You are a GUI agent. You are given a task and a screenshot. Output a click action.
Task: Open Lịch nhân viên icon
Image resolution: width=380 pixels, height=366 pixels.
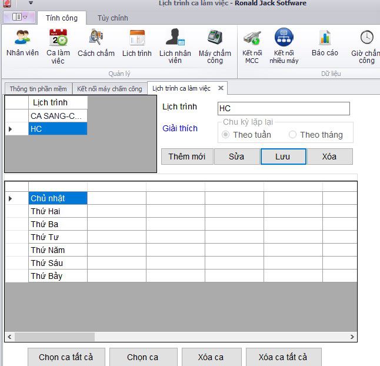175,38
